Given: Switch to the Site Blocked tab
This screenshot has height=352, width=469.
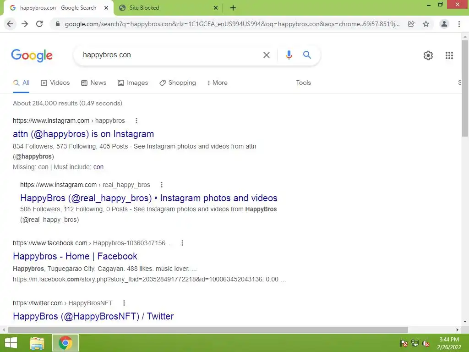Looking at the screenshot, I should [169, 8].
